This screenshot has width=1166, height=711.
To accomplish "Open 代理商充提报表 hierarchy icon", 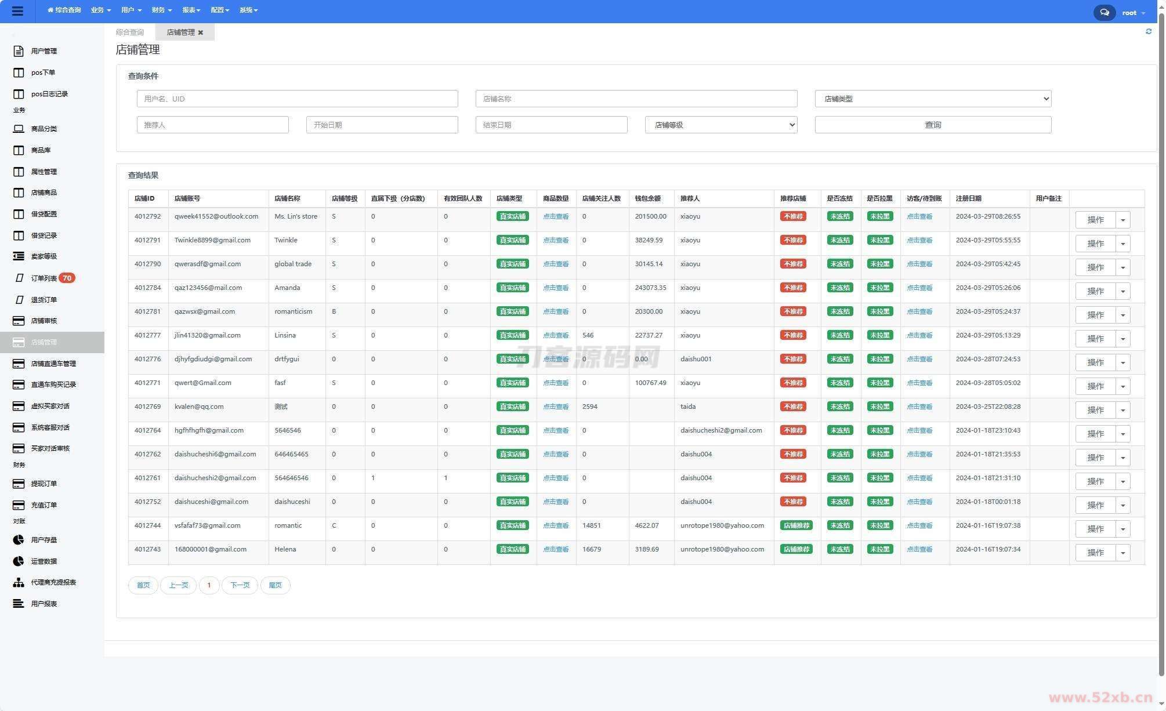I will pyautogui.click(x=19, y=582).
